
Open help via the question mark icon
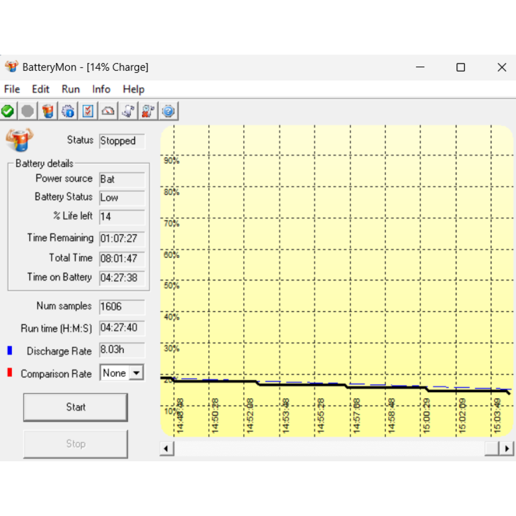(x=169, y=111)
